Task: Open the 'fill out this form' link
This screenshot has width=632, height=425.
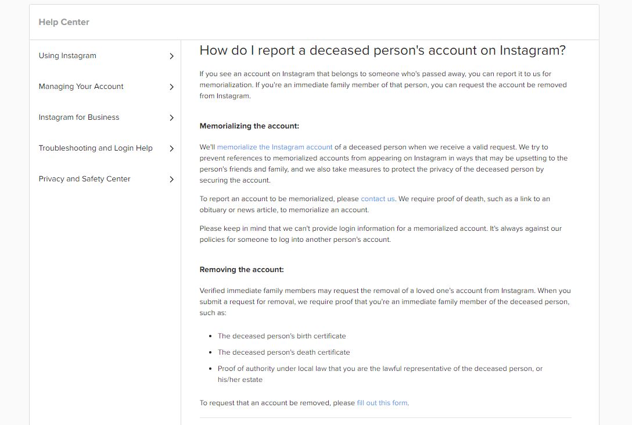Action: click(x=382, y=403)
